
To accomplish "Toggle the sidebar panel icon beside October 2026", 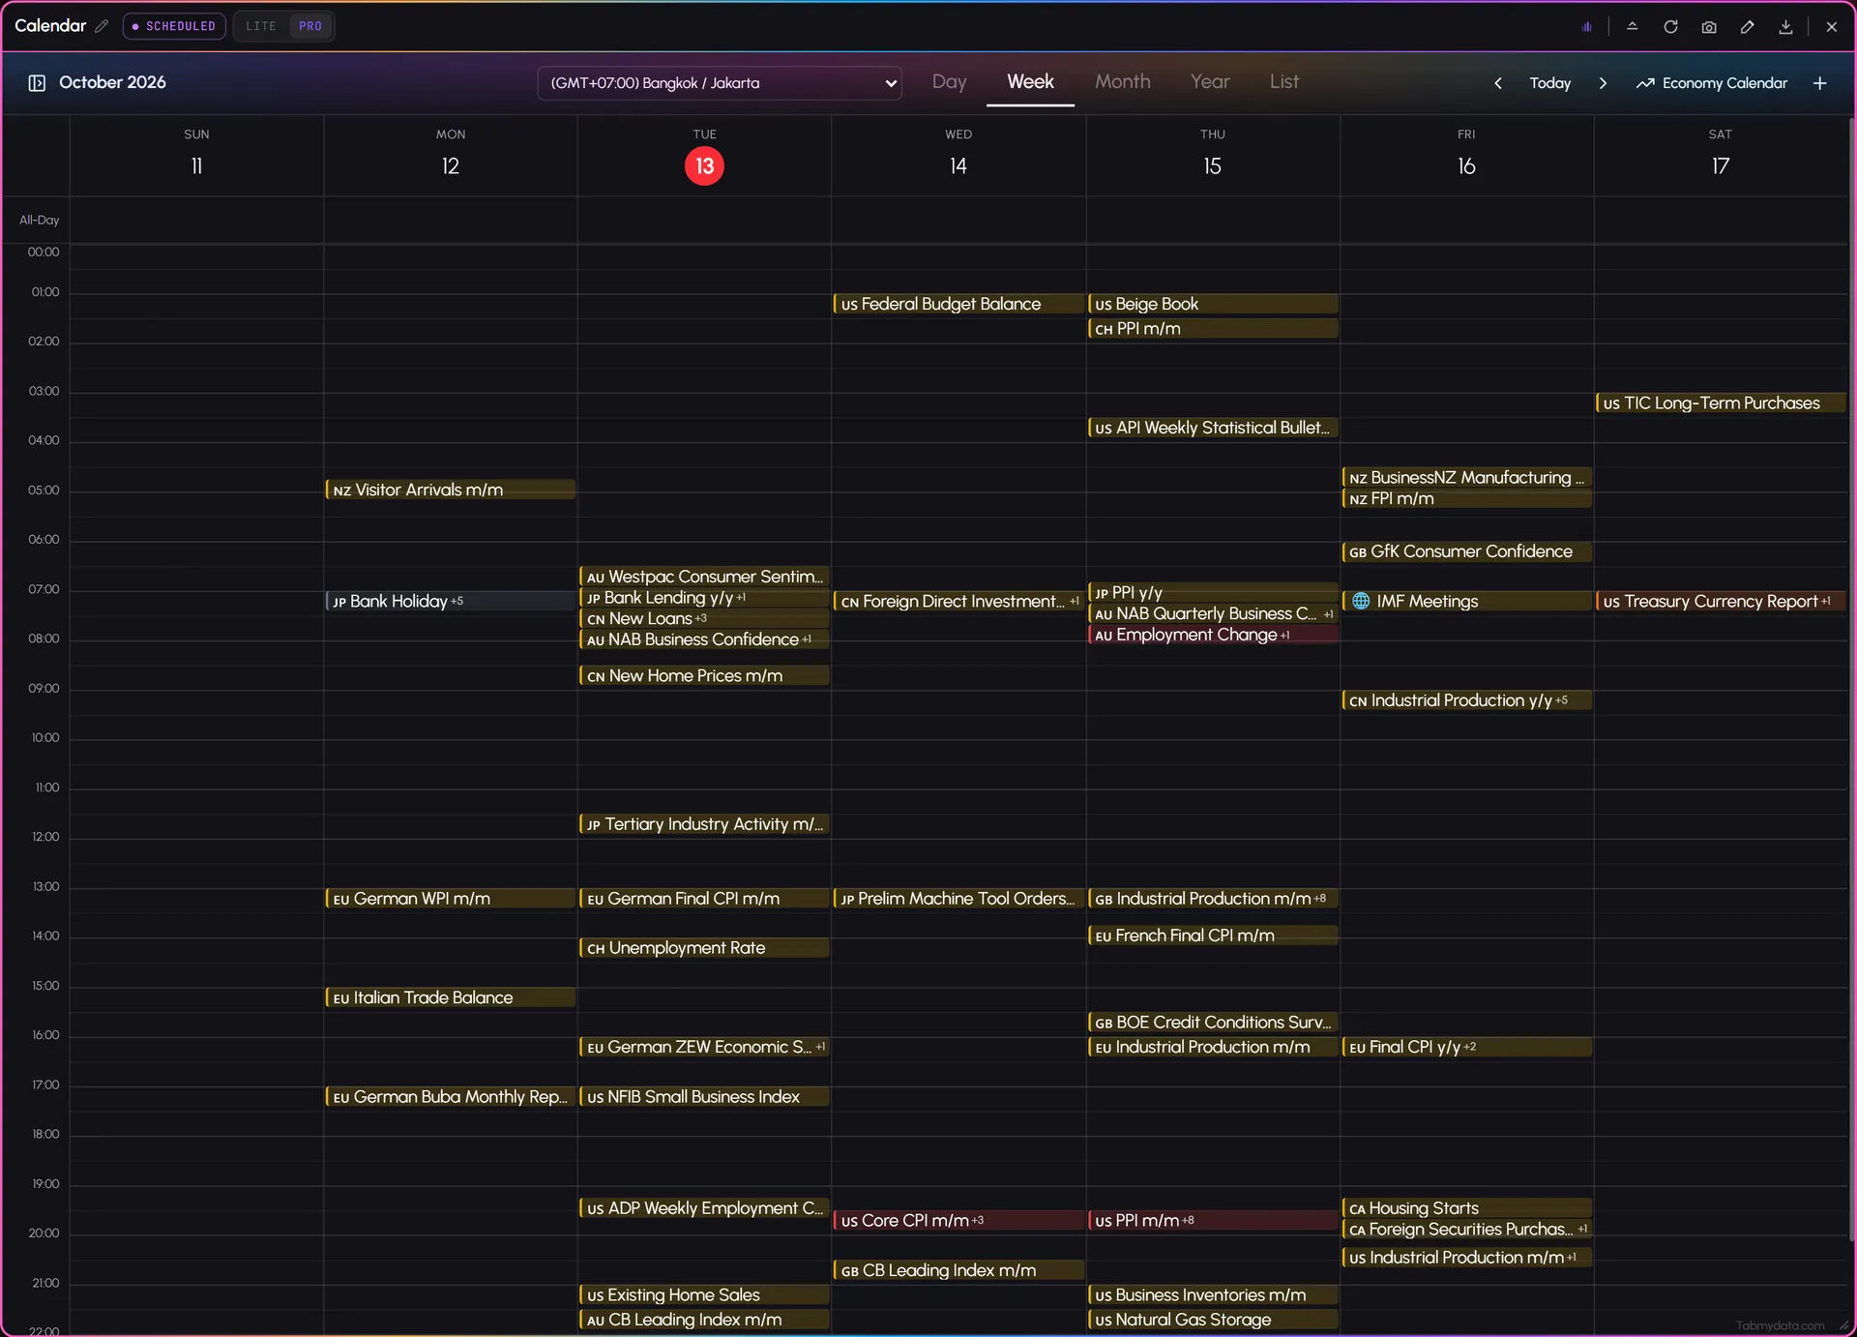I will click(37, 83).
